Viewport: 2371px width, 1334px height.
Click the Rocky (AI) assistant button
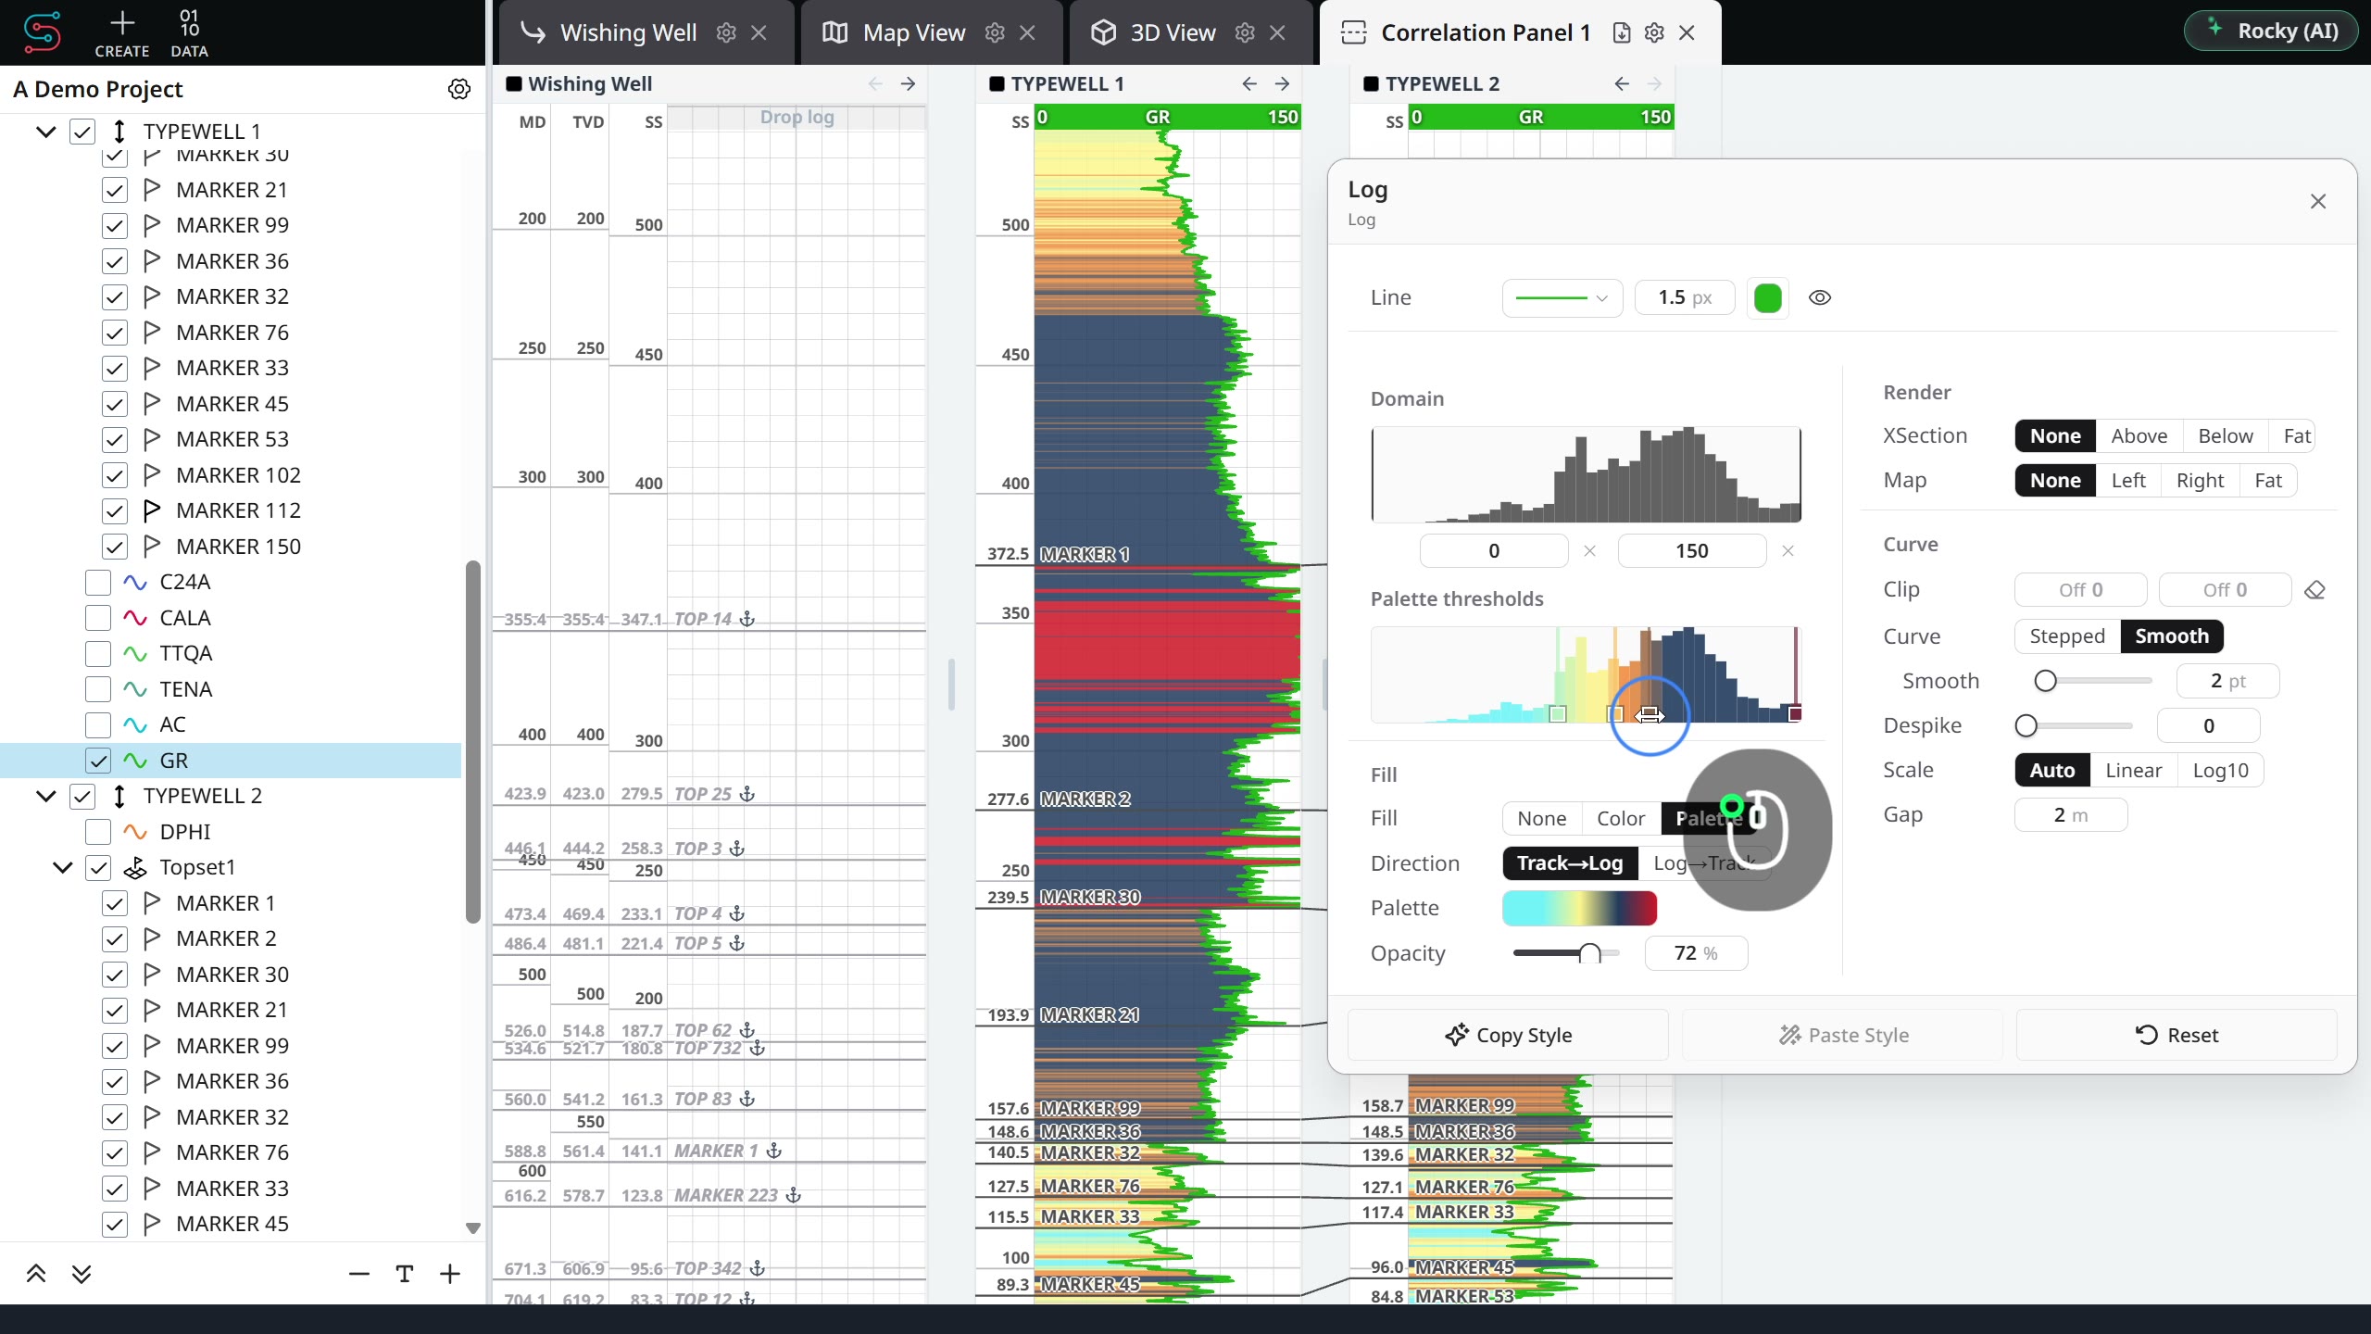(2271, 31)
